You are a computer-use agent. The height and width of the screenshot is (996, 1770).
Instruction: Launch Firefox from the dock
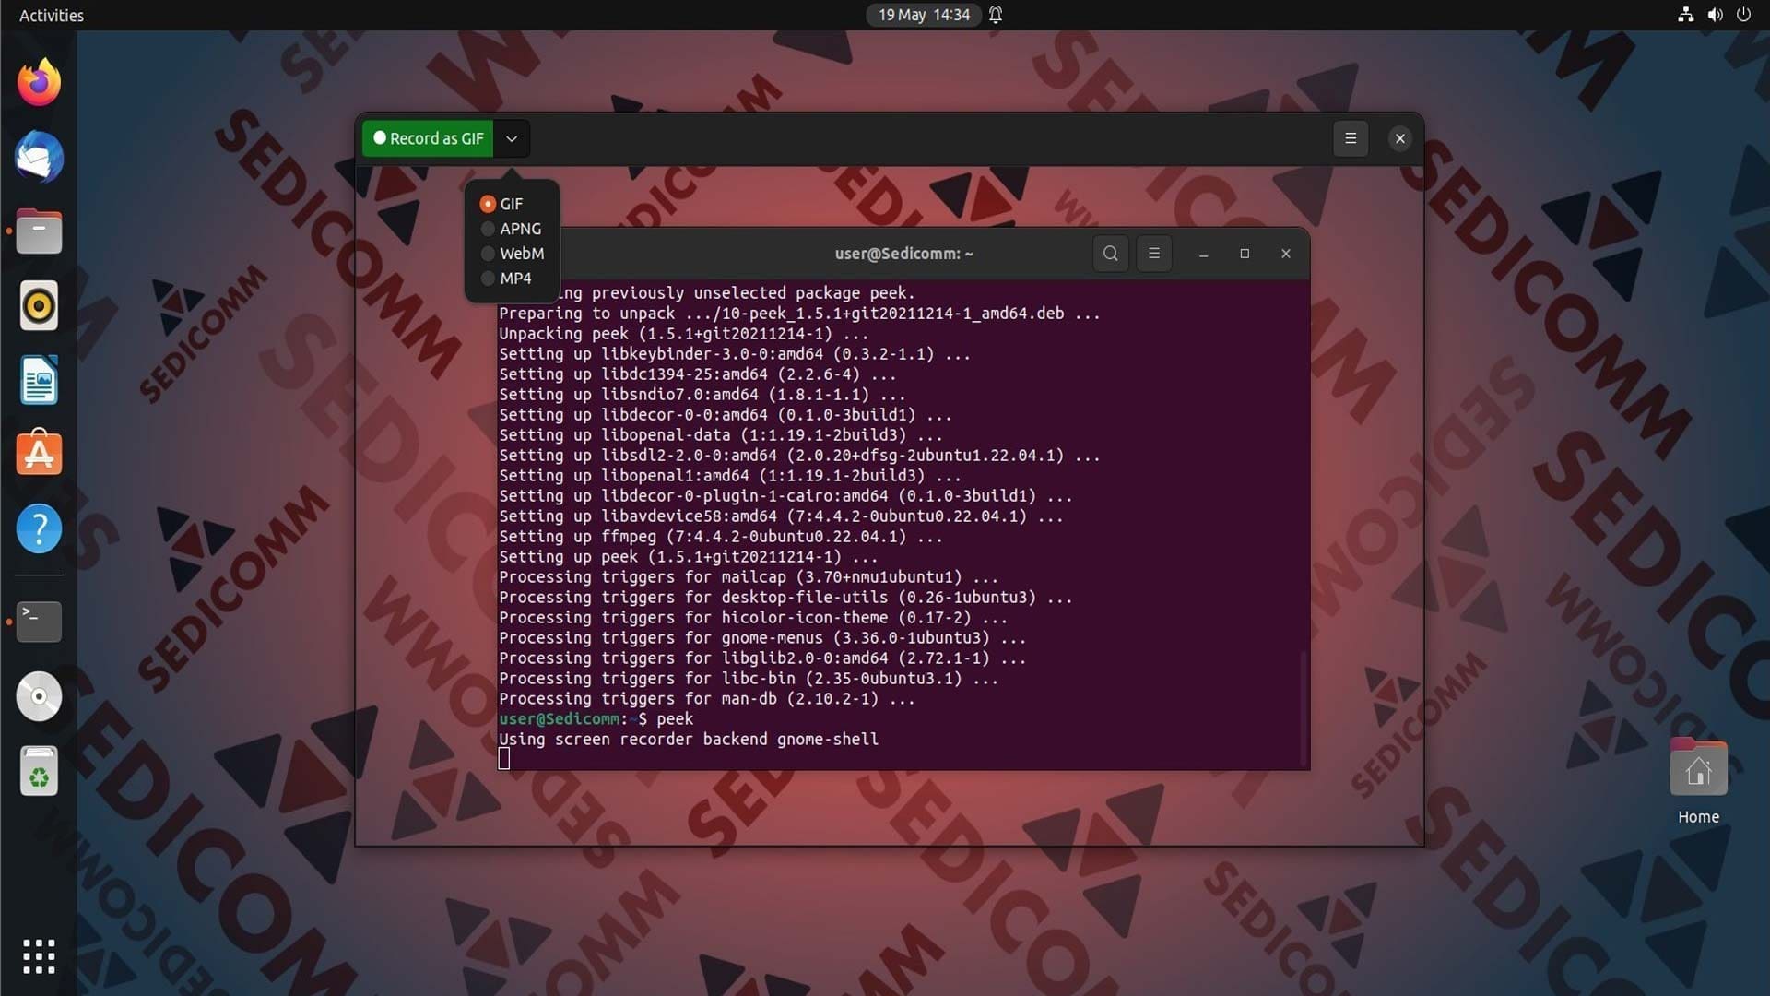point(39,83)
